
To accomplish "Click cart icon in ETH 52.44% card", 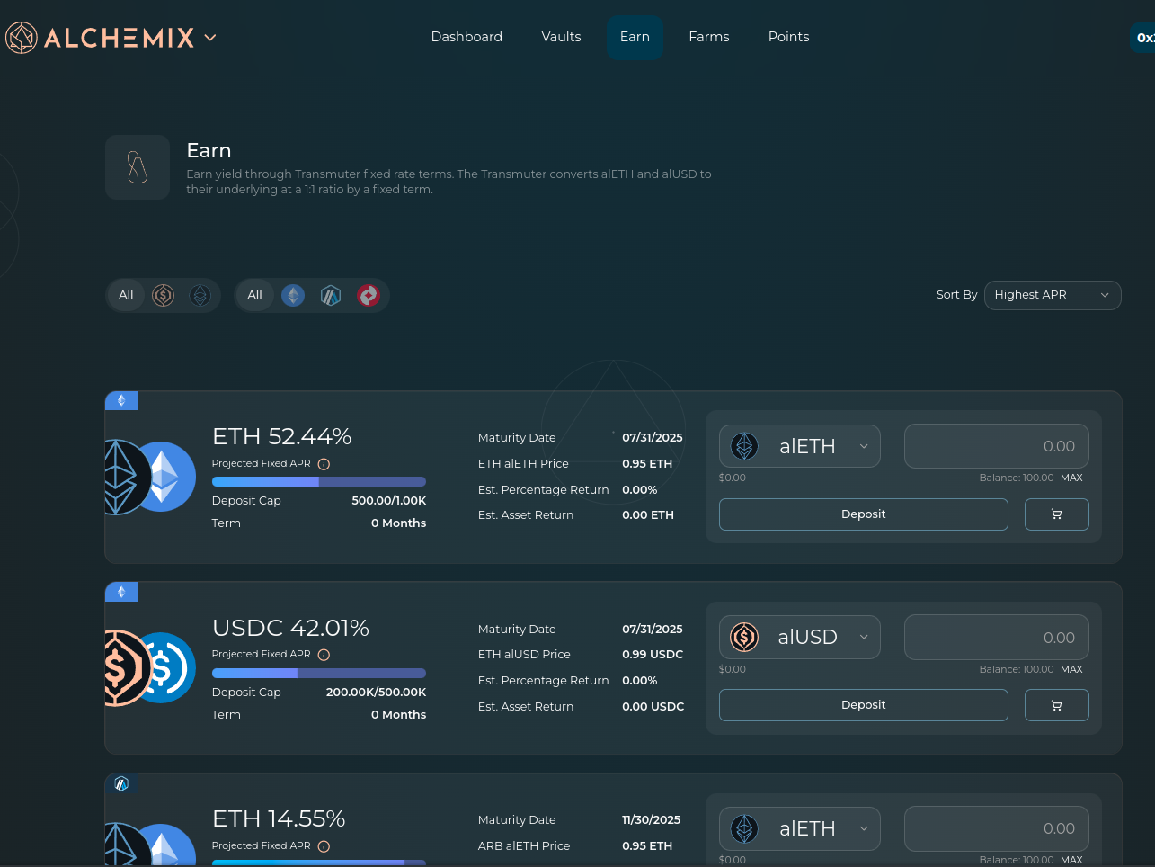I will [x=1056, y=514].
